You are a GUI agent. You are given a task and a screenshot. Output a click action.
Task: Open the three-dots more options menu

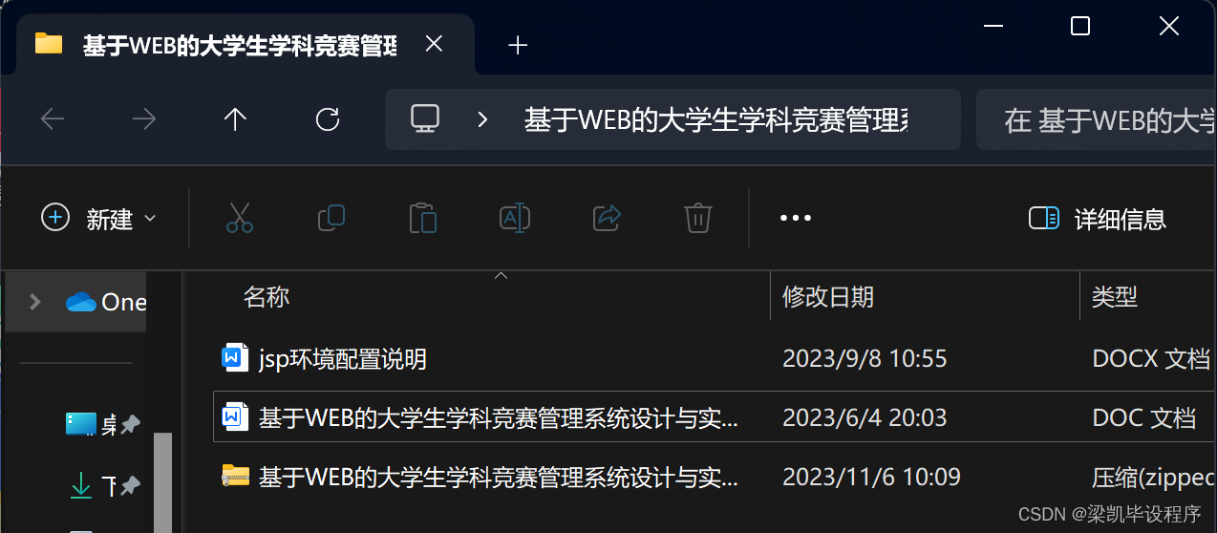coord(796,218)
